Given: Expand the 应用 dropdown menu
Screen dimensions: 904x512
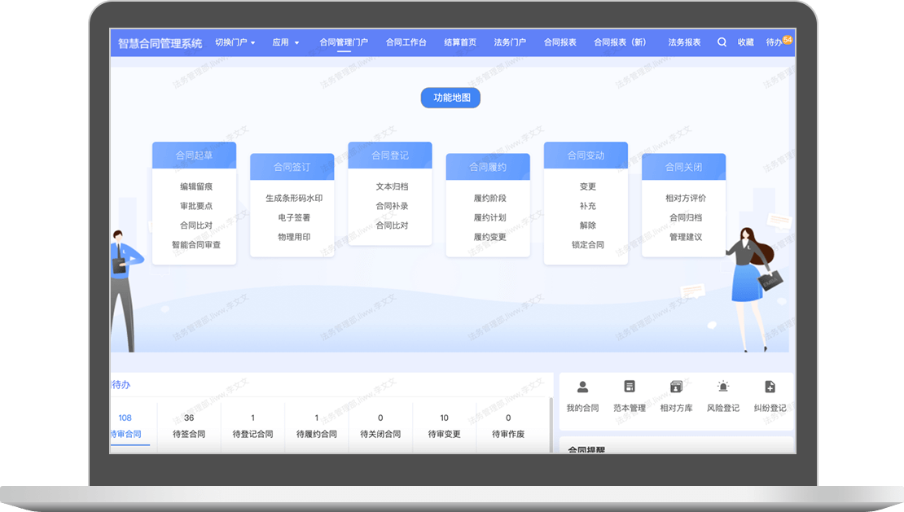Looking at the screenshot, I should [285, 42].
